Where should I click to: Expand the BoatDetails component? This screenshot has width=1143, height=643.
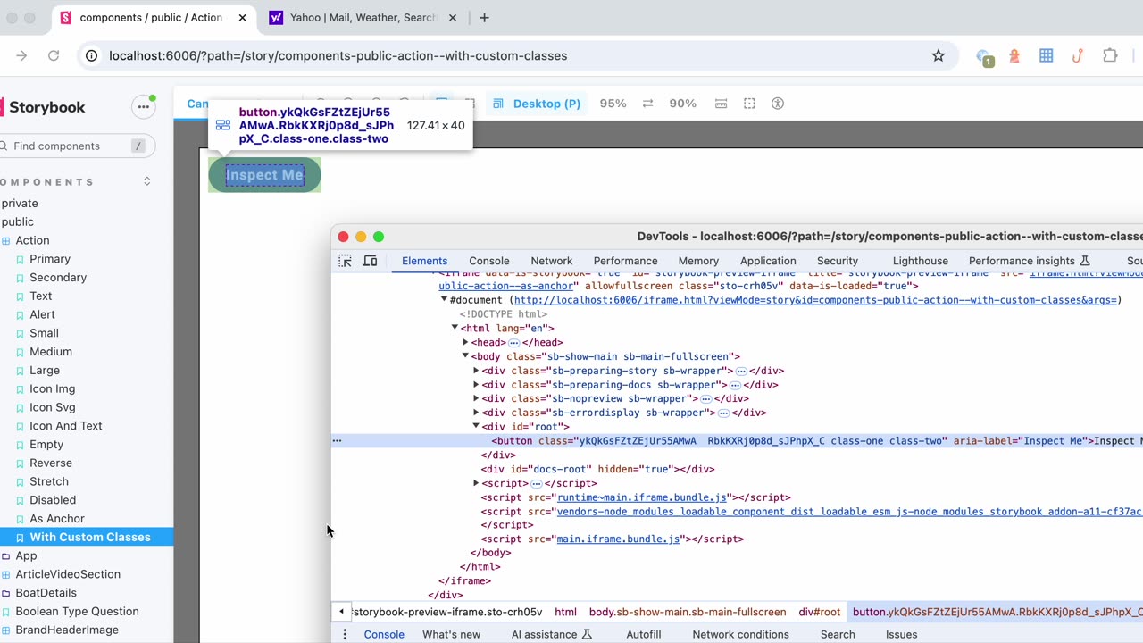46,593
